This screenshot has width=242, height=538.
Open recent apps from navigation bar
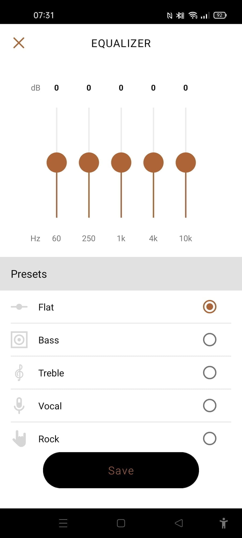(x=63, y=523)
